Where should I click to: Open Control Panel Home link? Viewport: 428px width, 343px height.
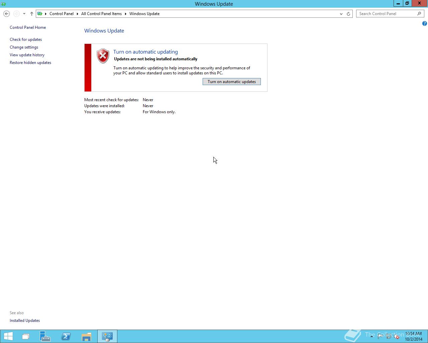(28, 27)
